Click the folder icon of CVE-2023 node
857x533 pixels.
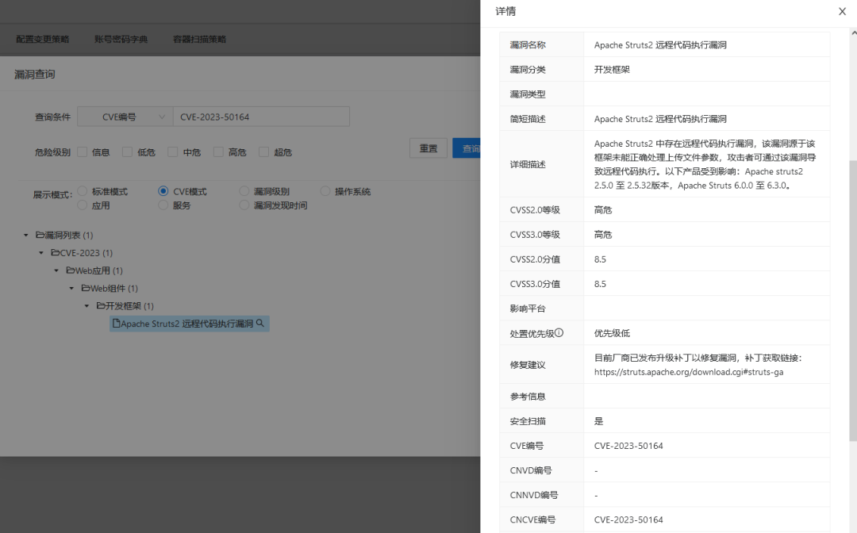pos(56,253)
